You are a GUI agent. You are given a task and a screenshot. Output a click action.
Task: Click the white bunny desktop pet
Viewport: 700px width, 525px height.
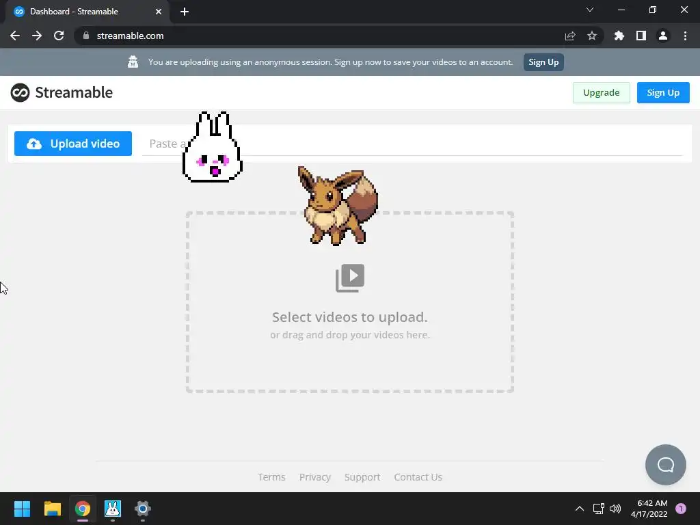point(213,148)
